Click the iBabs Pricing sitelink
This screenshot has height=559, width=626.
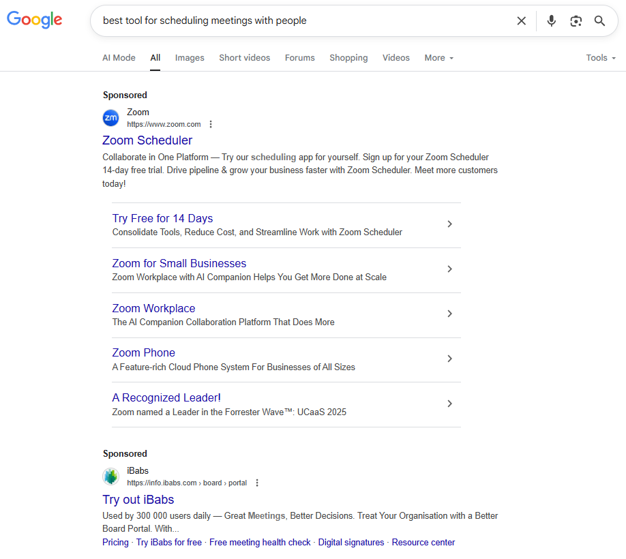[115, 543]
